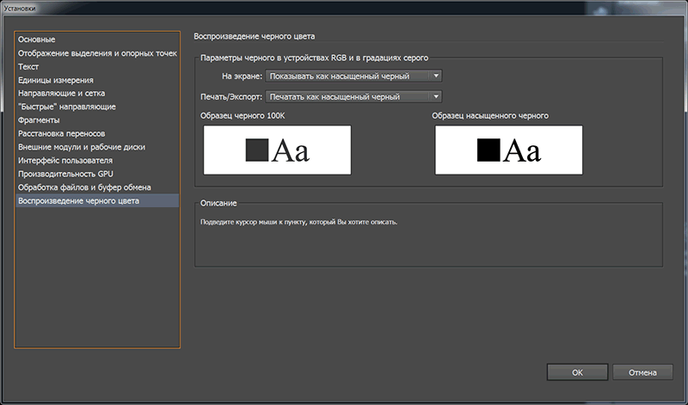This screenshot has width=688, height=405.
Task: Expand the На экране dropdown
Action: point(353,77)
